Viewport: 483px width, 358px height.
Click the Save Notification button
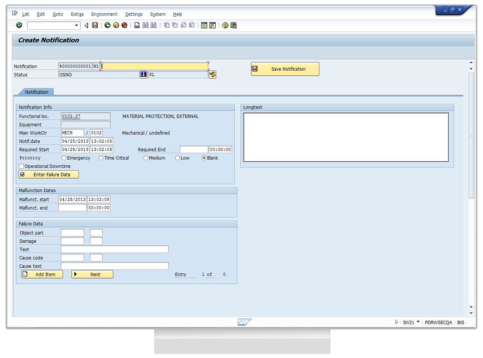click(x=285, y=69)
